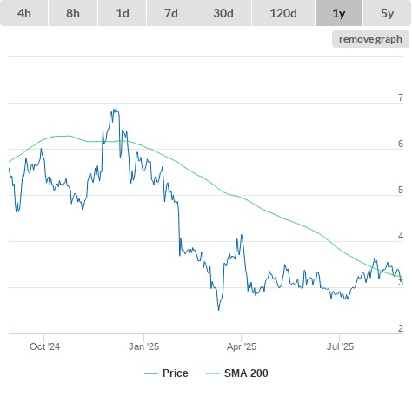Click the lowest price point before Apr '25

pyautogui.click(x=219, y=310)
